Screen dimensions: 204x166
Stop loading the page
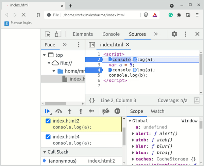23,15
